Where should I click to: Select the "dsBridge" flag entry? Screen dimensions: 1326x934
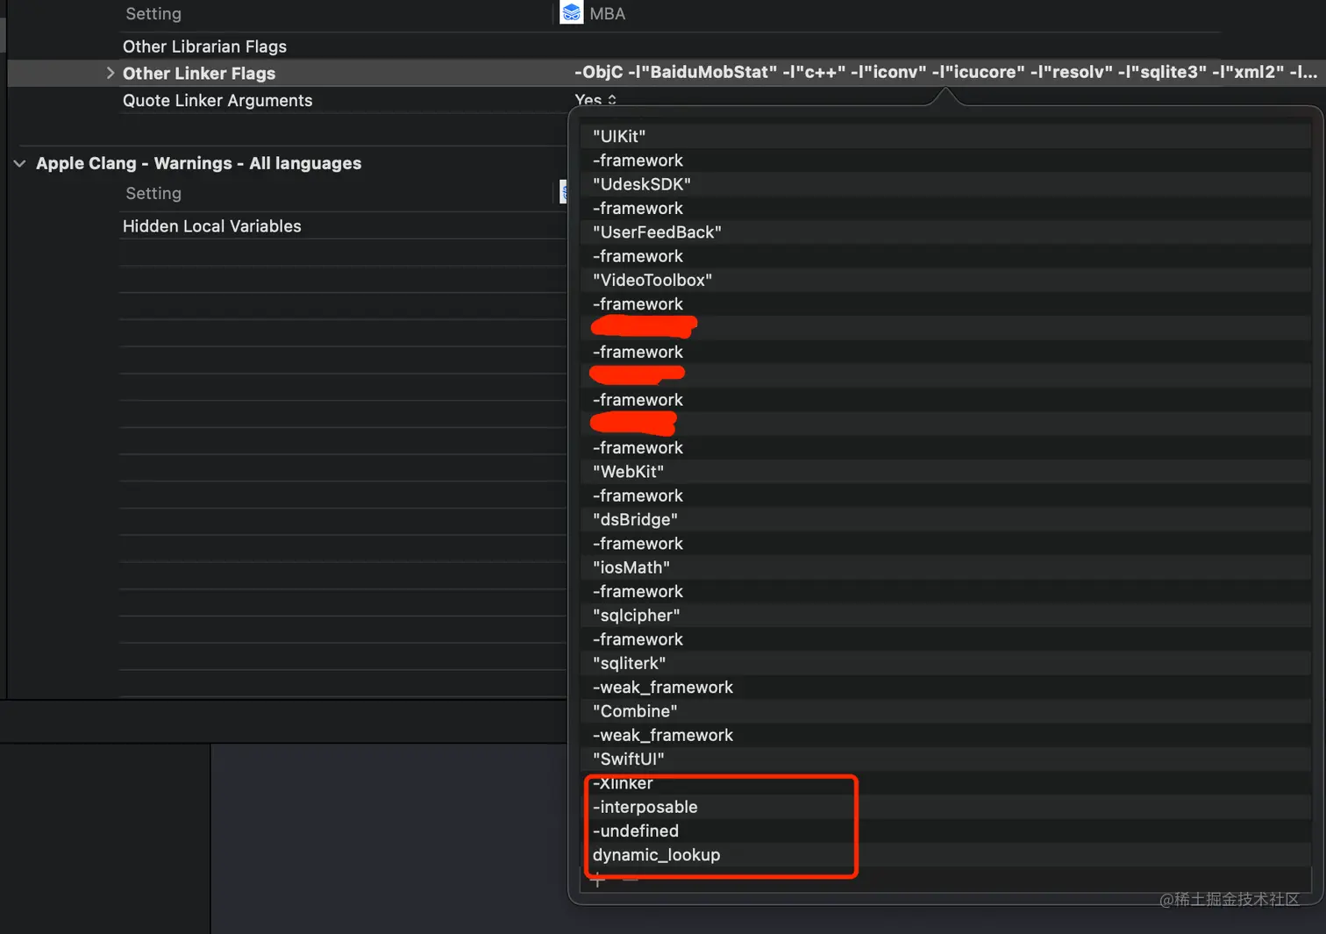[x=945, y=519]
